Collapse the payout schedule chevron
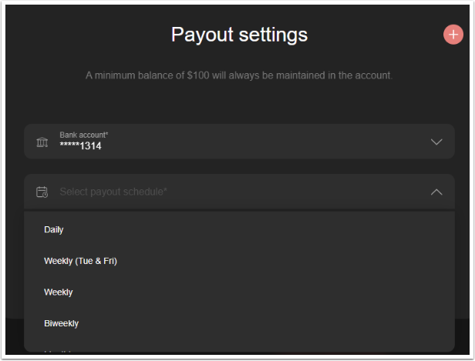Screen dimensions: 475x361 (436, 192)
